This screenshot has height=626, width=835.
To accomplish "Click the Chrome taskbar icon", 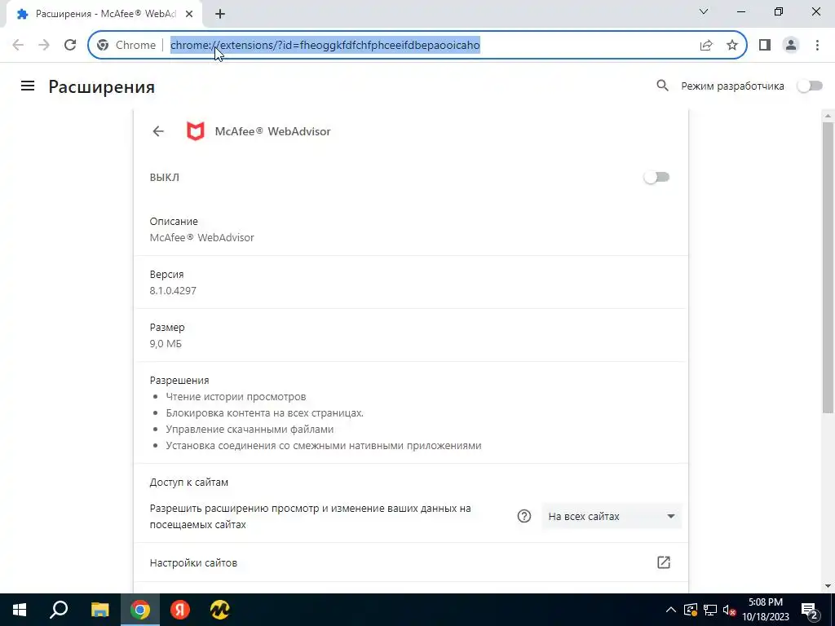I will click(x=139, y=610).
